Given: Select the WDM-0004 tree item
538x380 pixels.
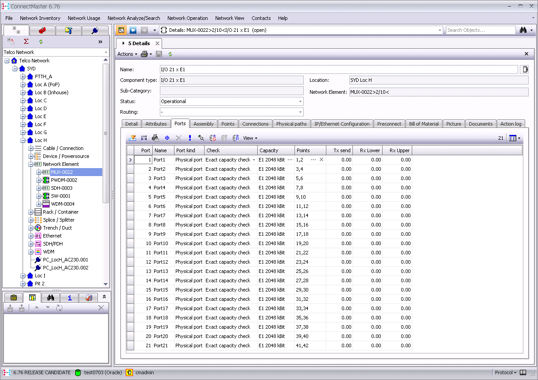Looking at the screenshot, I should tap(62, 204).
